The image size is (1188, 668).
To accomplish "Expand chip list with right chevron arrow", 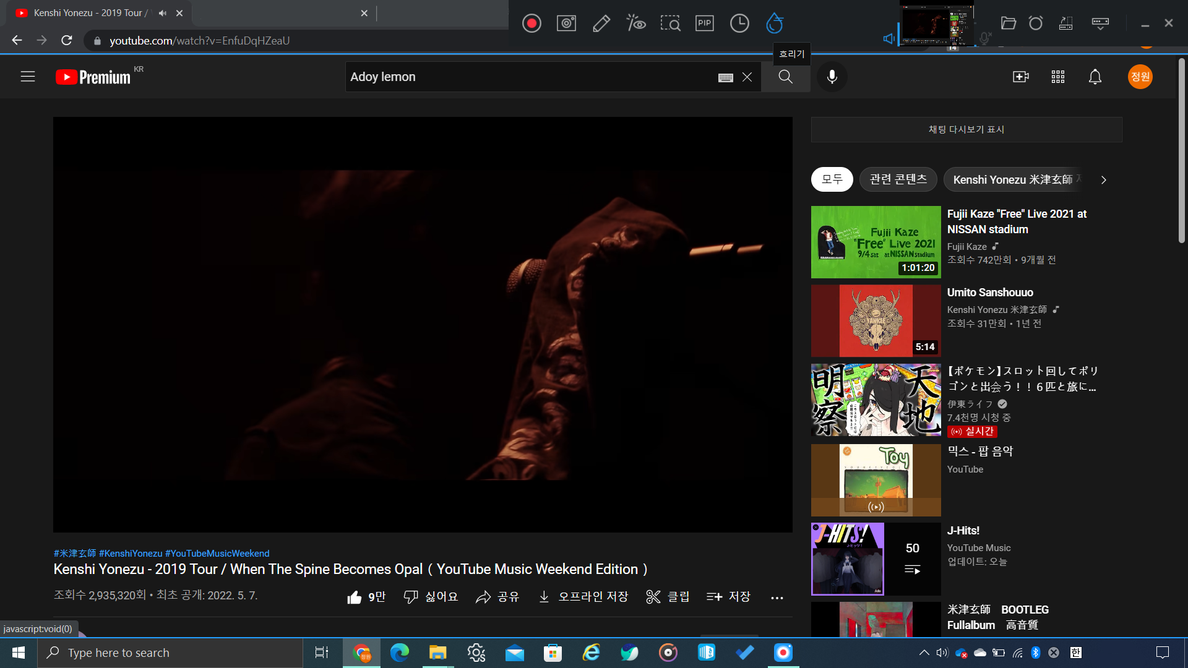I will coord(1103,180).
